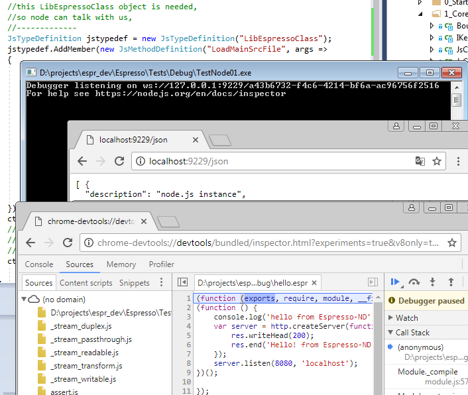View site info for localhost:9229/json
This screenshot has height=395, width=468.
click(141, 161)
